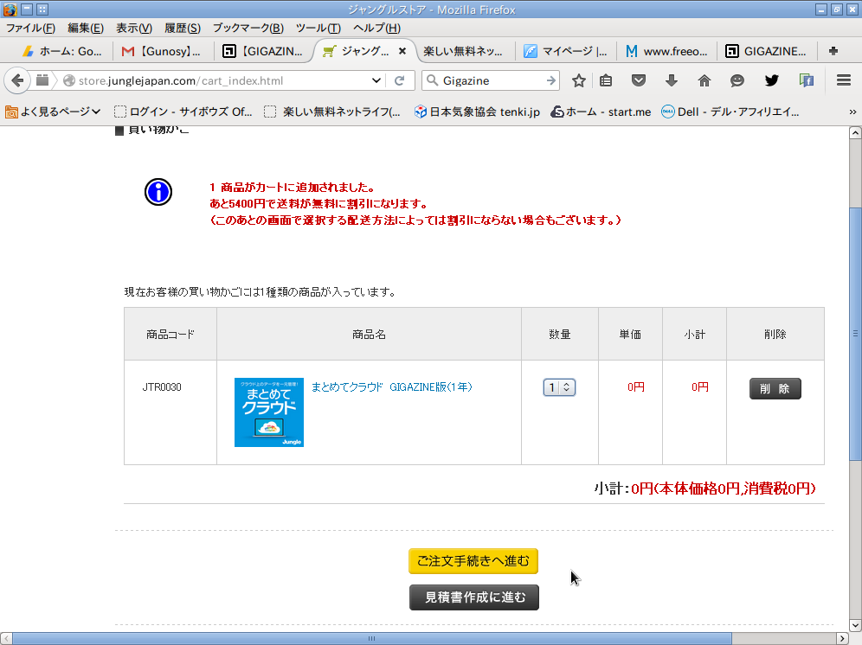
Task: Click the 商品名 column header
Action: (x=369, y=334)
